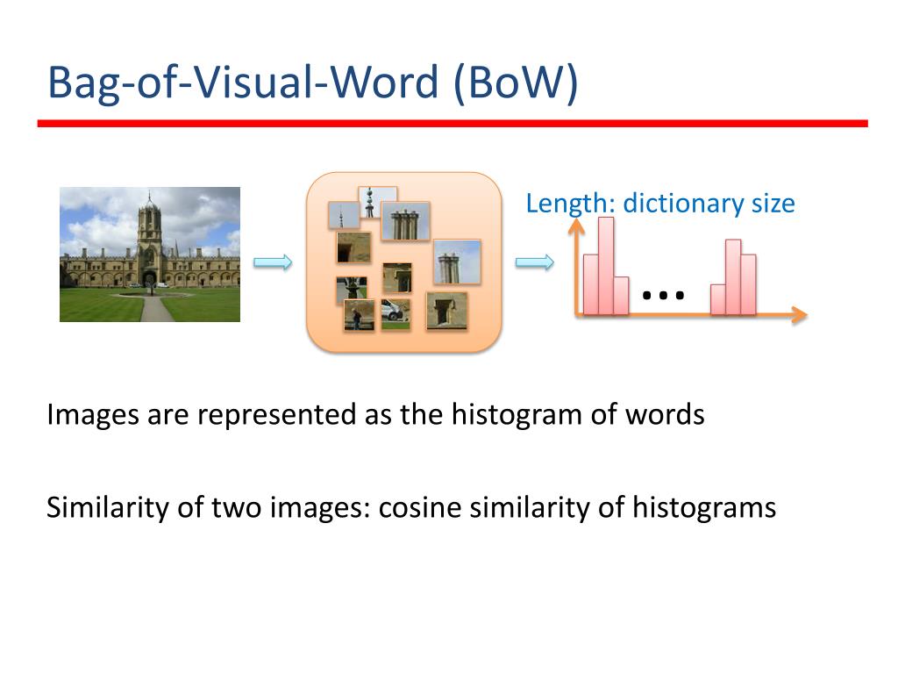The width and height of the screenshot is (898, 674).
Task: Click the slide title 'Bag-of-Visual-Word (BoW)'
Action: (313, 83)
